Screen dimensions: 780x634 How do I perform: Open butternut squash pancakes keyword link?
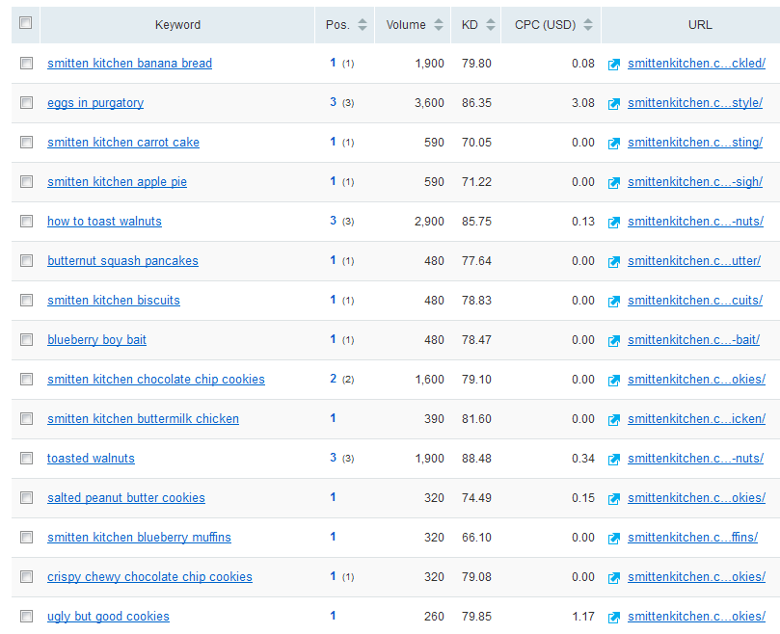point(122,261)
